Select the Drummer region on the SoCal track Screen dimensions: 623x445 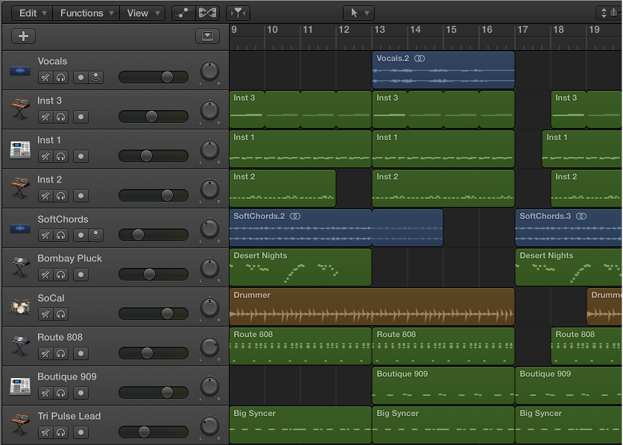373,307
